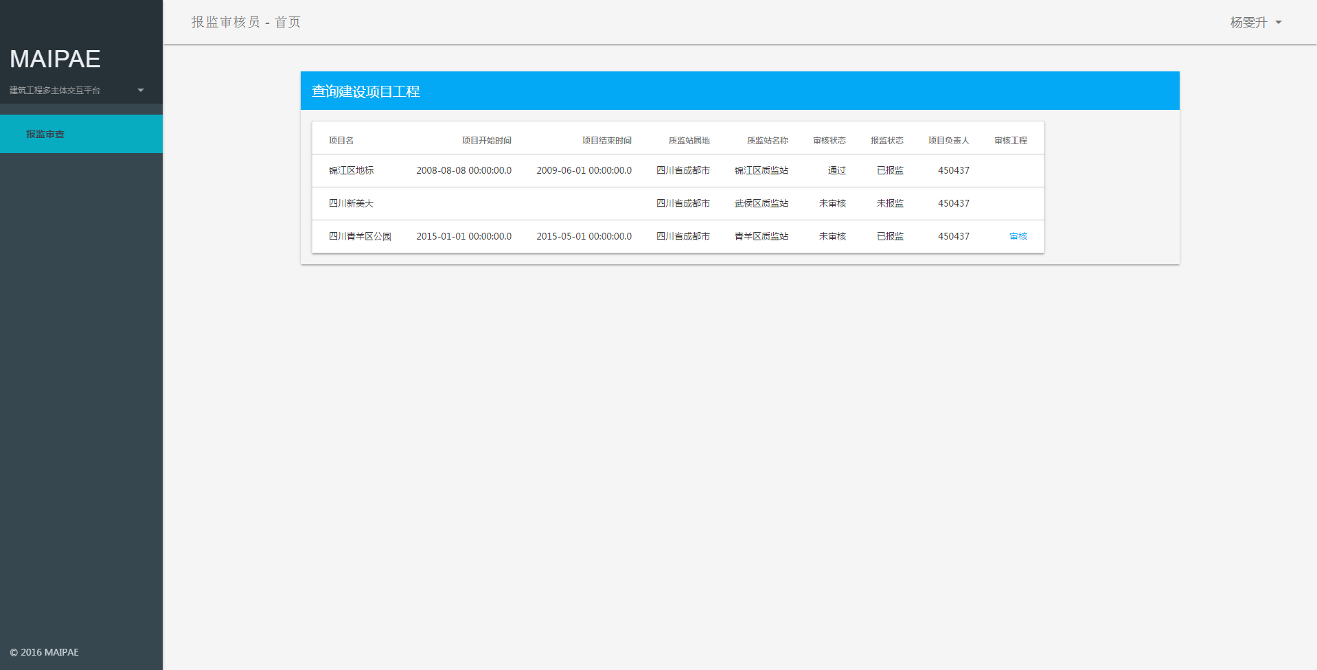The image size is (1317, 670).
Task: Click the 审核状态 column header
Action: [829, 141]
